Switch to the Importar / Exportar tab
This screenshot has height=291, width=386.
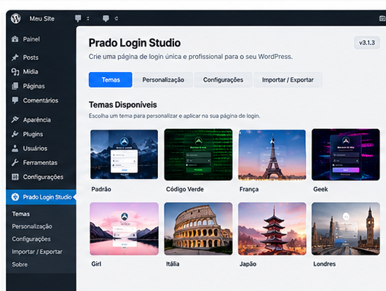288,80
